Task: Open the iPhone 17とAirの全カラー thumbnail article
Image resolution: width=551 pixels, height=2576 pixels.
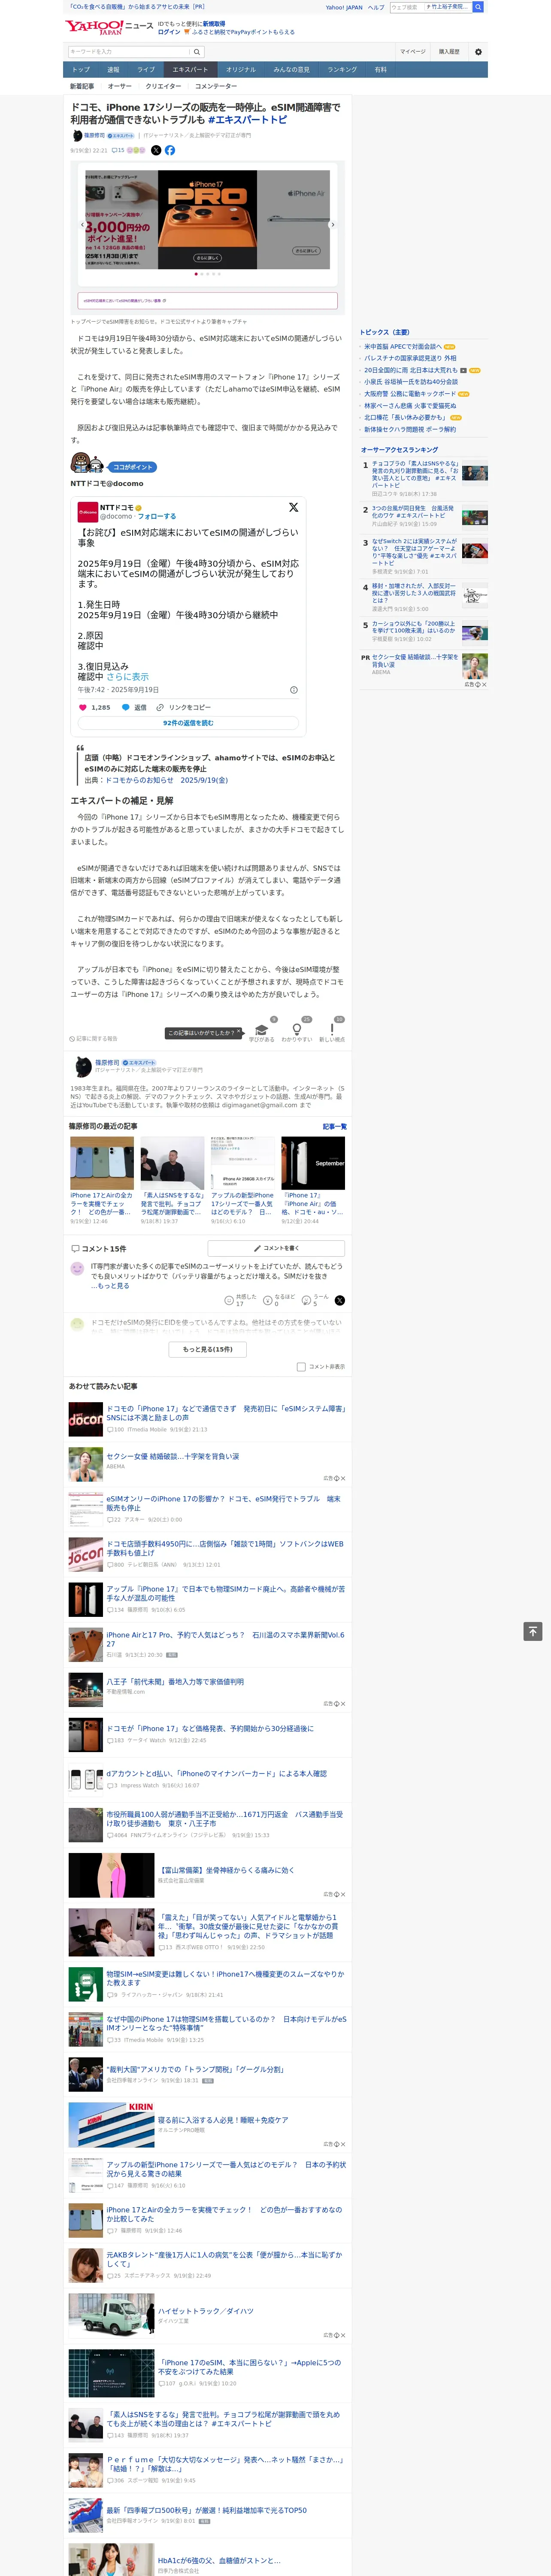Action: coord(102,1163)
